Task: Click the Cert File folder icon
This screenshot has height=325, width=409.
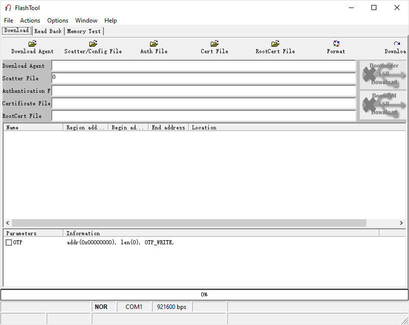Action: pyautogui.click(x=214, y=44)
